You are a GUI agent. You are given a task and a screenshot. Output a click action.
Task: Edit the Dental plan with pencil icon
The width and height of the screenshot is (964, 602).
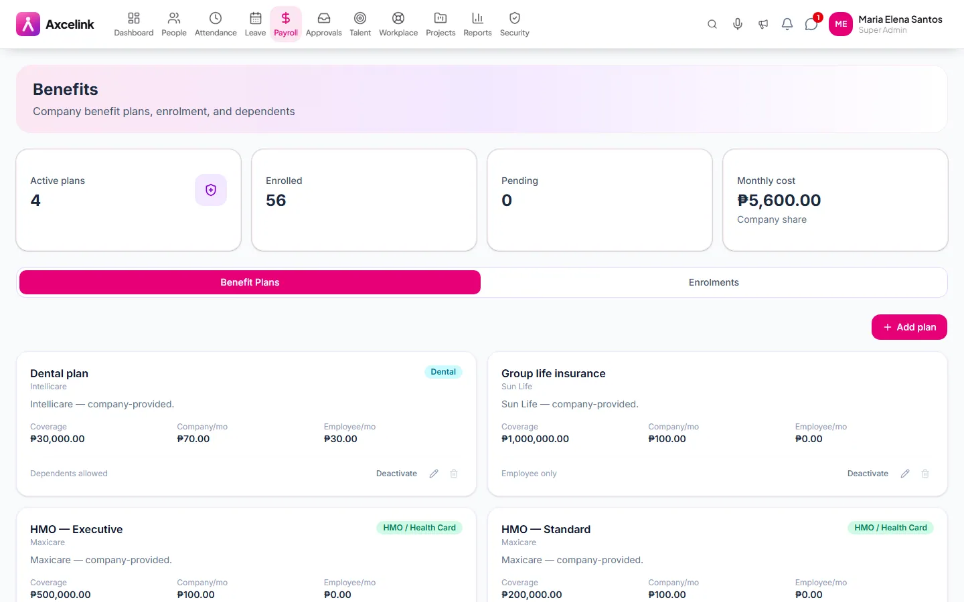coord(434,474)
